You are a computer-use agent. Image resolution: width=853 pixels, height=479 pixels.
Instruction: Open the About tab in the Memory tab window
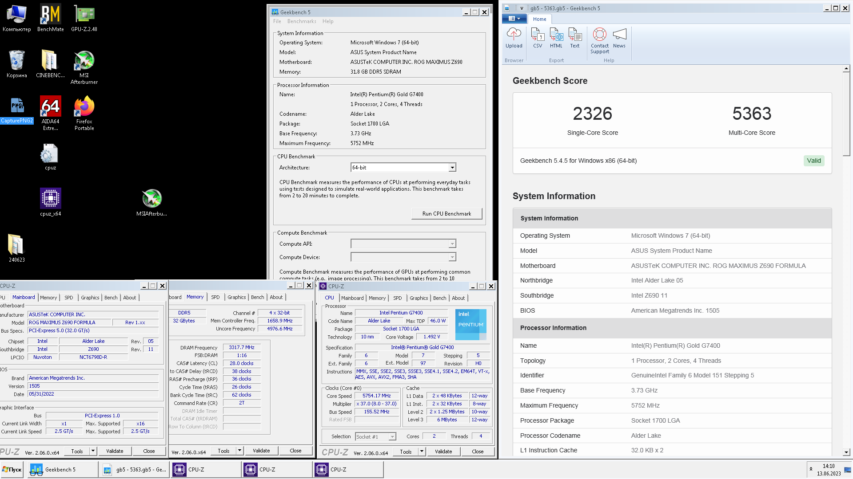(x=276, y=297)
